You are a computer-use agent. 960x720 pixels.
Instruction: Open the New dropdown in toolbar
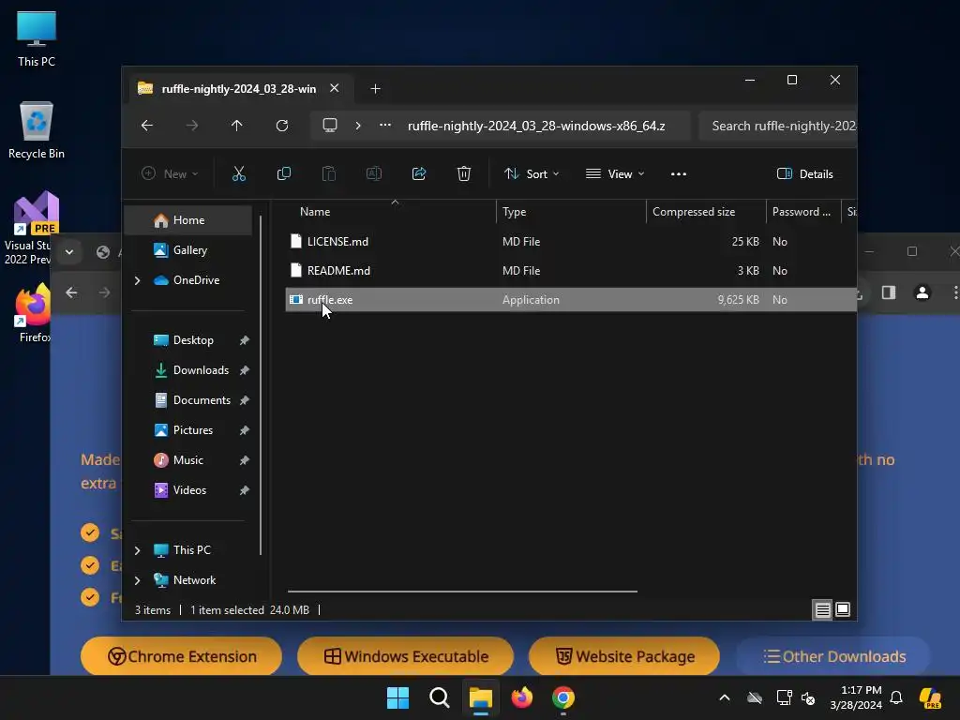(170, 173)
